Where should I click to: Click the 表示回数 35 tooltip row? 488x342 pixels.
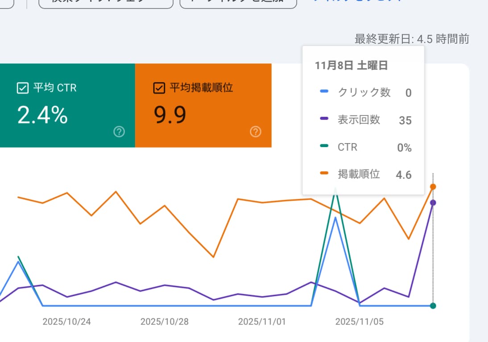click(x=366, y=120)
